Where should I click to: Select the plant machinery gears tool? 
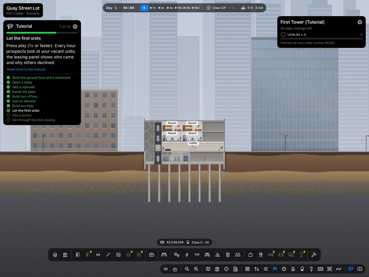pos(176,255)
